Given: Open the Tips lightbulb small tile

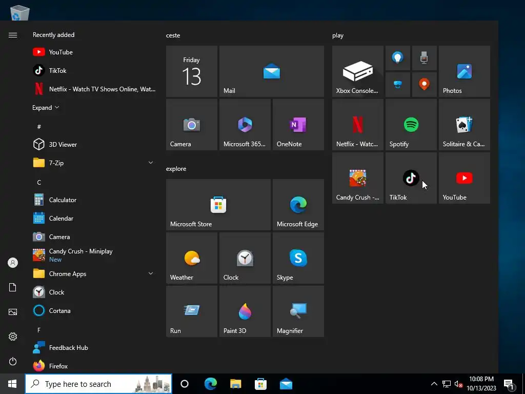Looking at the screenshot, I should click(x=398, y=58).
